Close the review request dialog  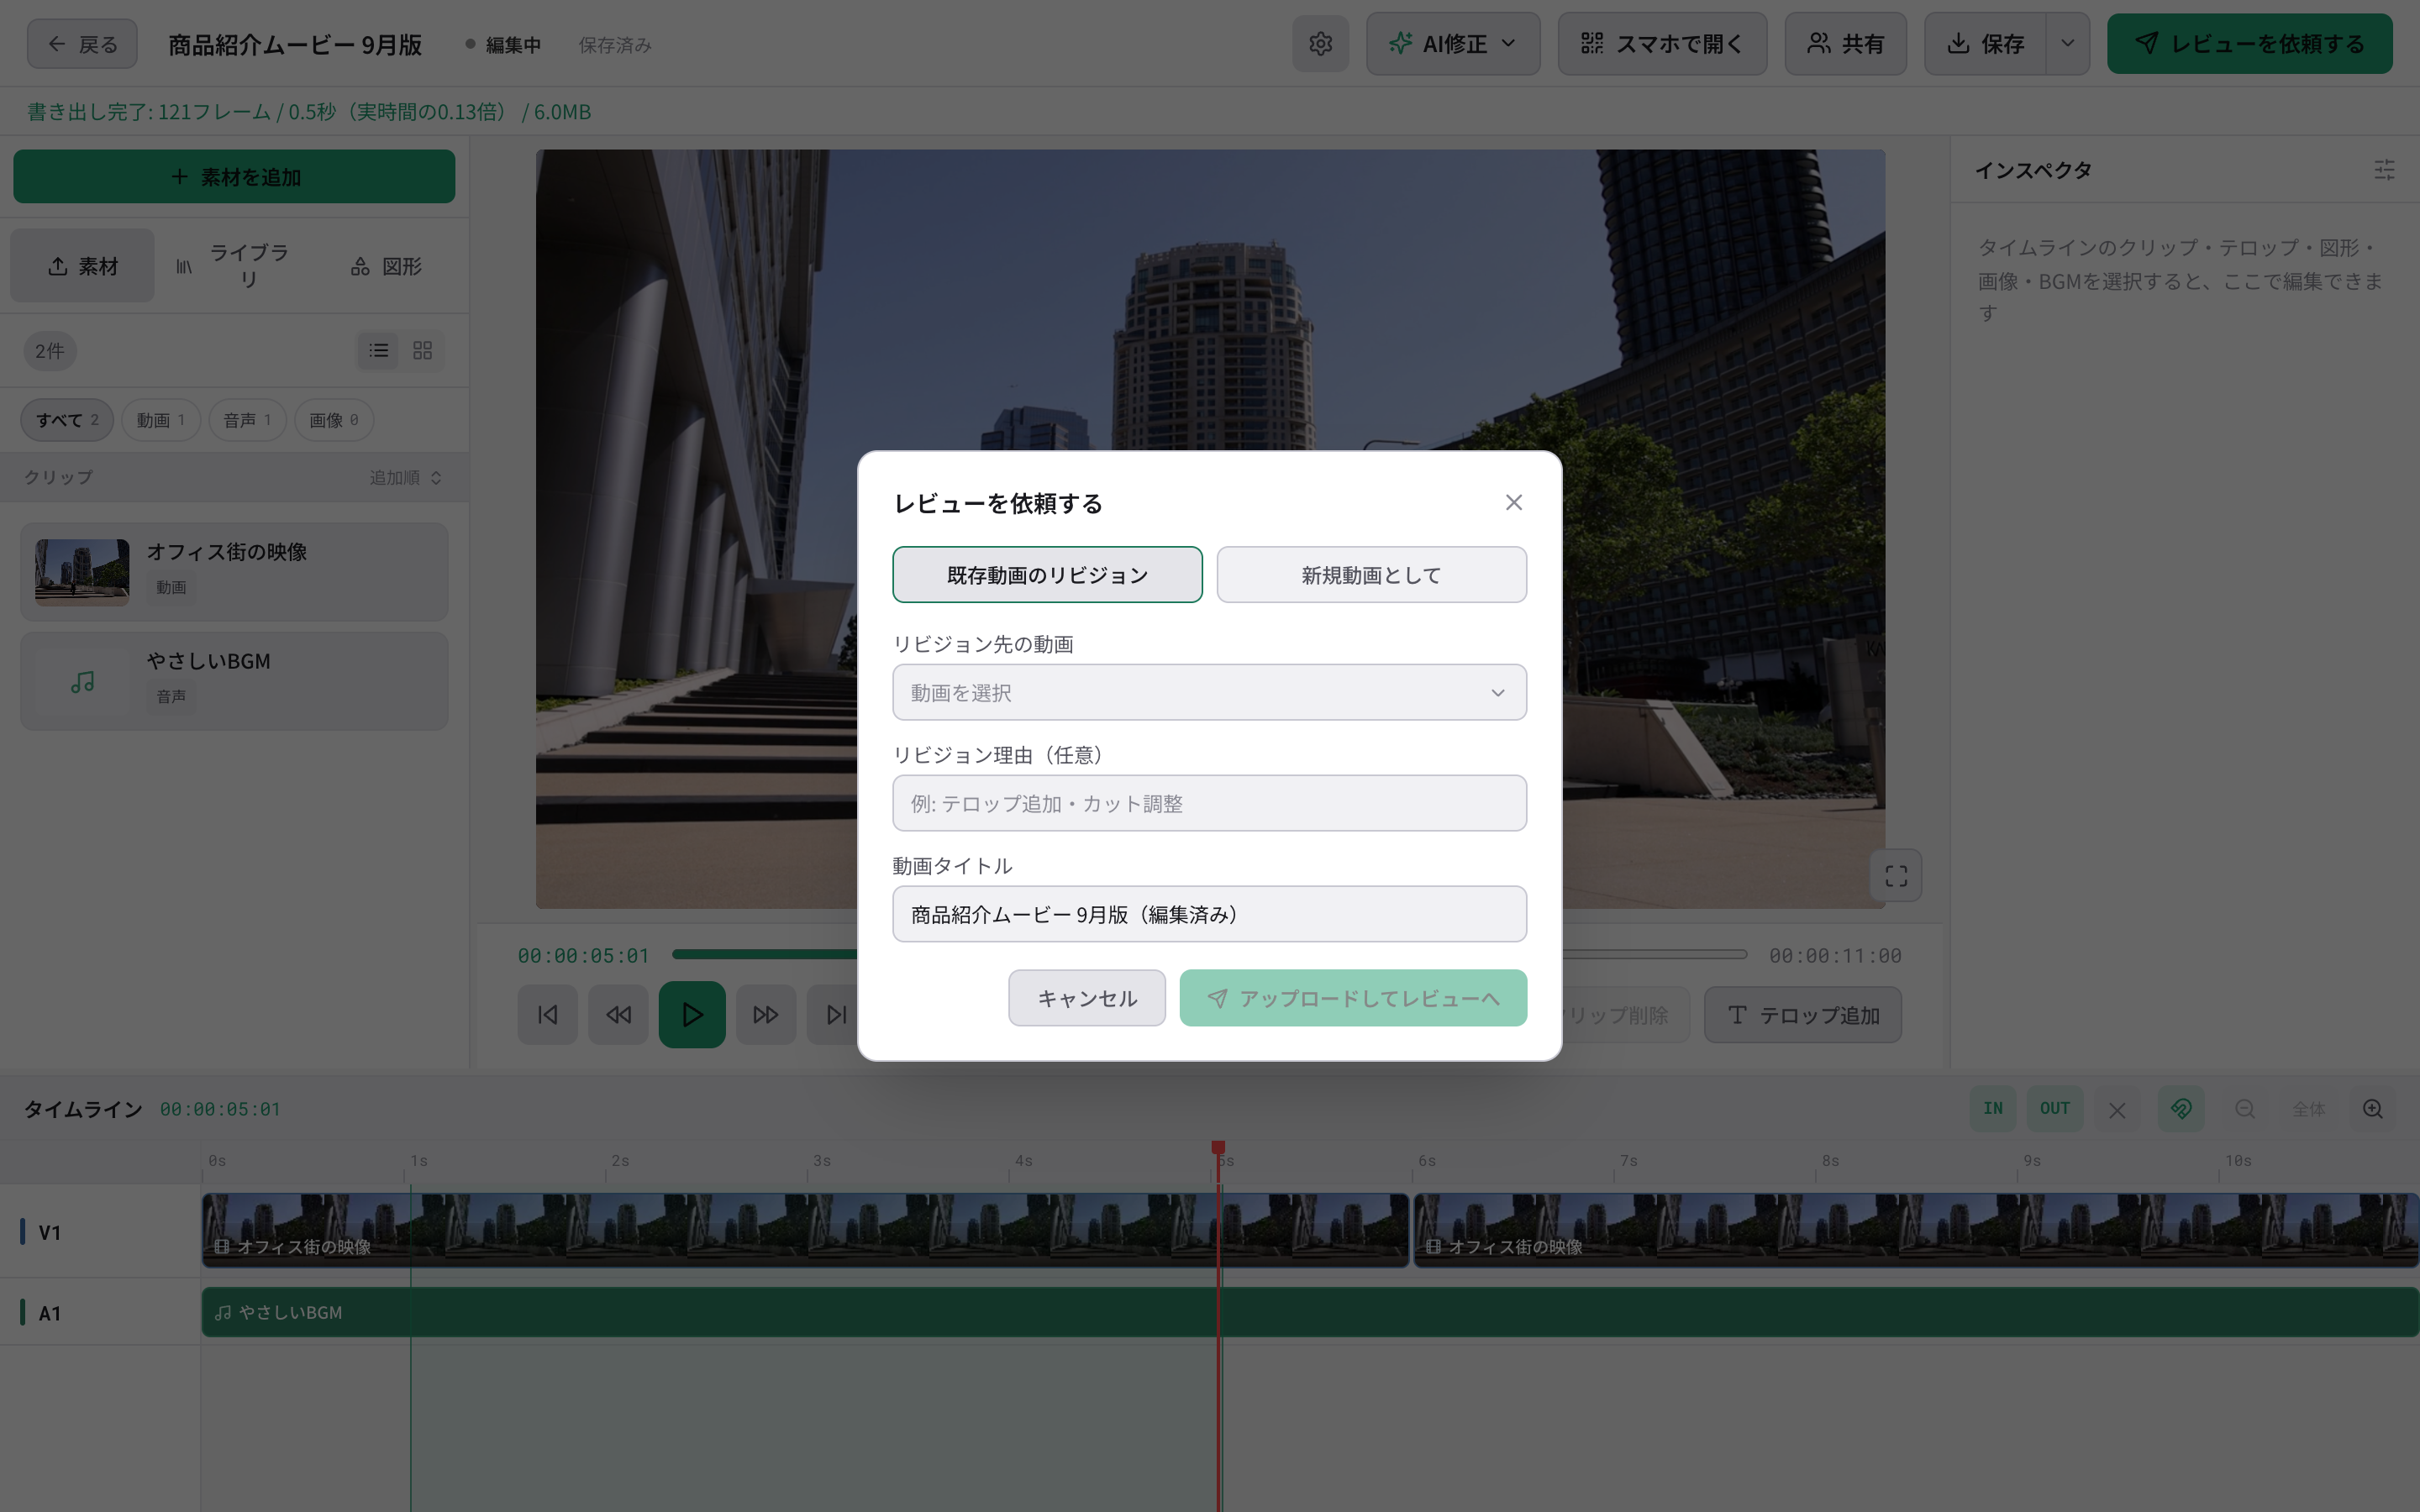[1513, 502]
